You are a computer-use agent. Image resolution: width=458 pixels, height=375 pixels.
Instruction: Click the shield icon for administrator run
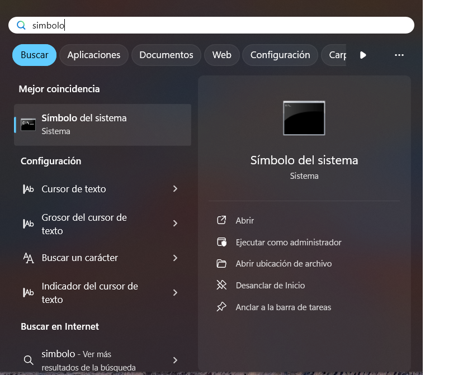(x=221, y=242)
